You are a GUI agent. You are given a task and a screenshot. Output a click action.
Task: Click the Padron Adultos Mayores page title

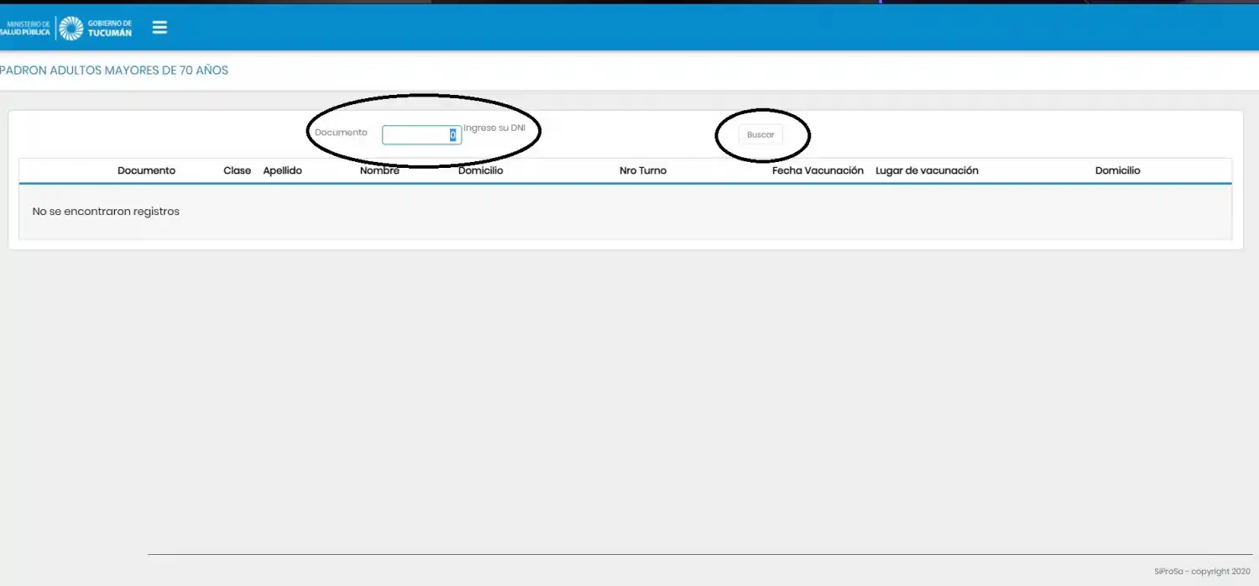pyautogui.click(x=114, y=71)
